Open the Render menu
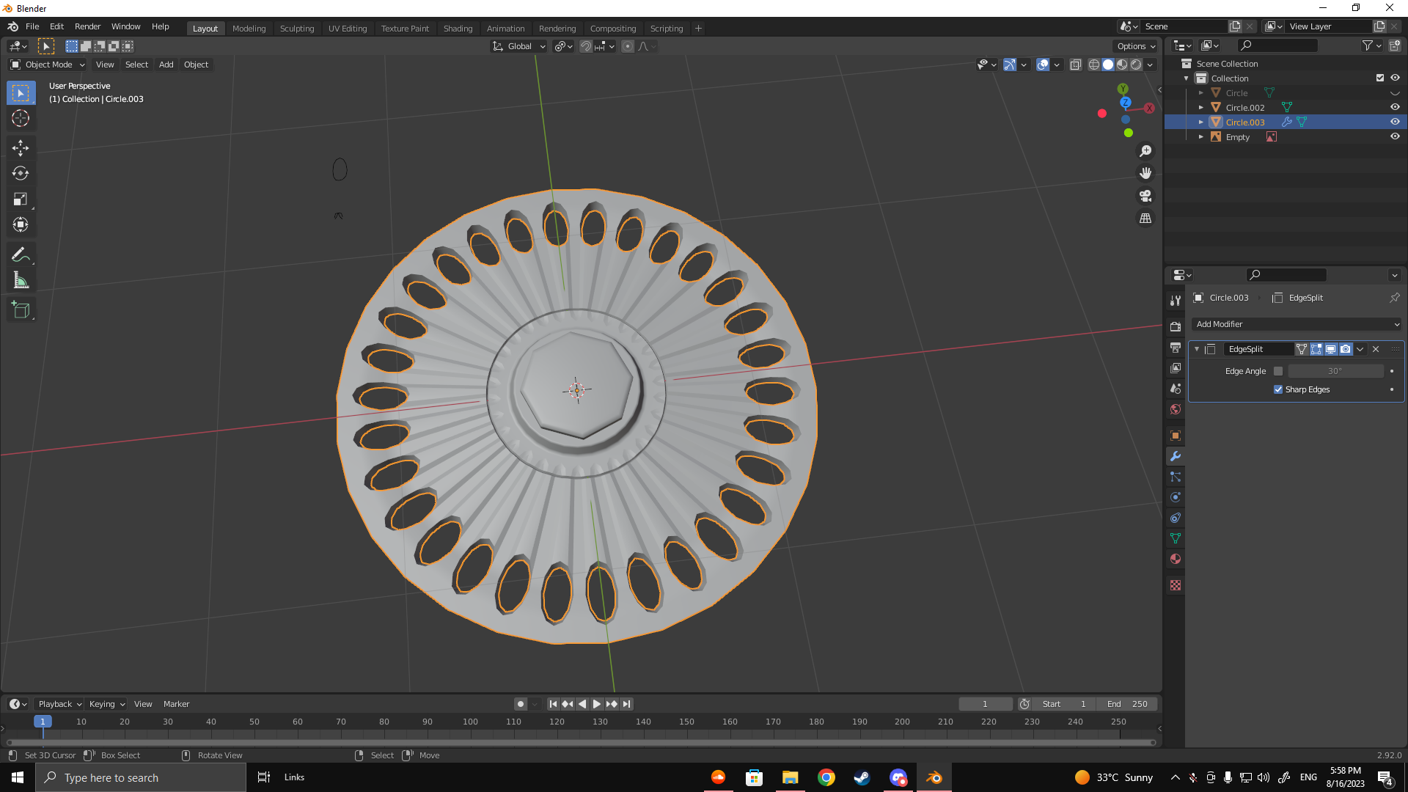The height and width of the screenshot is (792, 1408). (x=87, y=26)
